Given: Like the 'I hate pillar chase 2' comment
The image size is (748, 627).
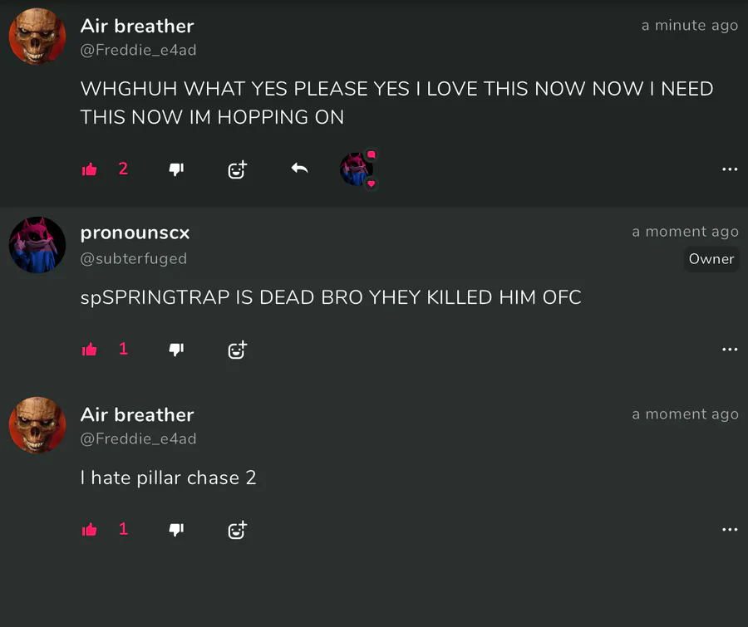Looking at the screenshot, I should (x=89, y=530).
